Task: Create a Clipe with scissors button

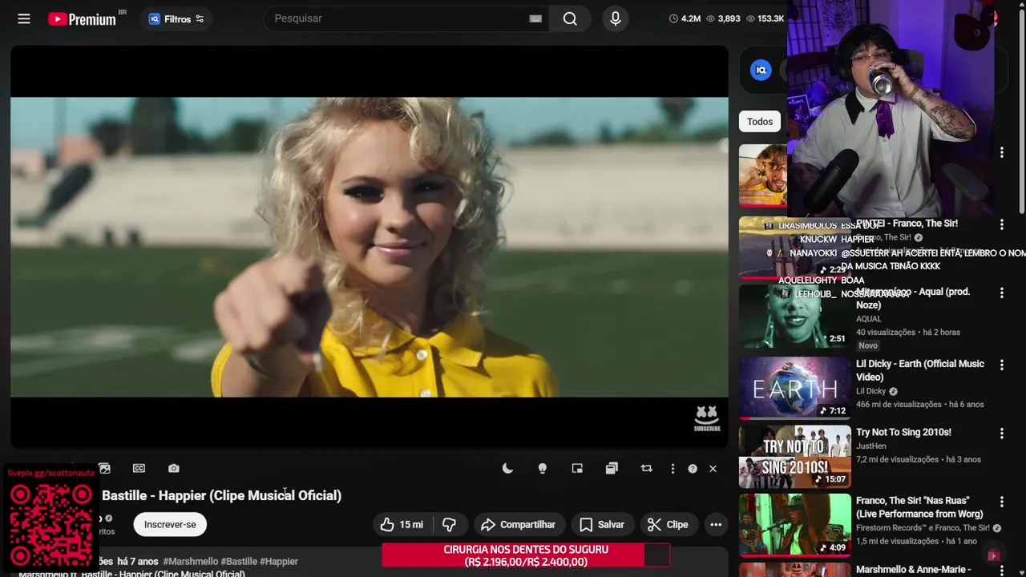Action: point(669,524)
